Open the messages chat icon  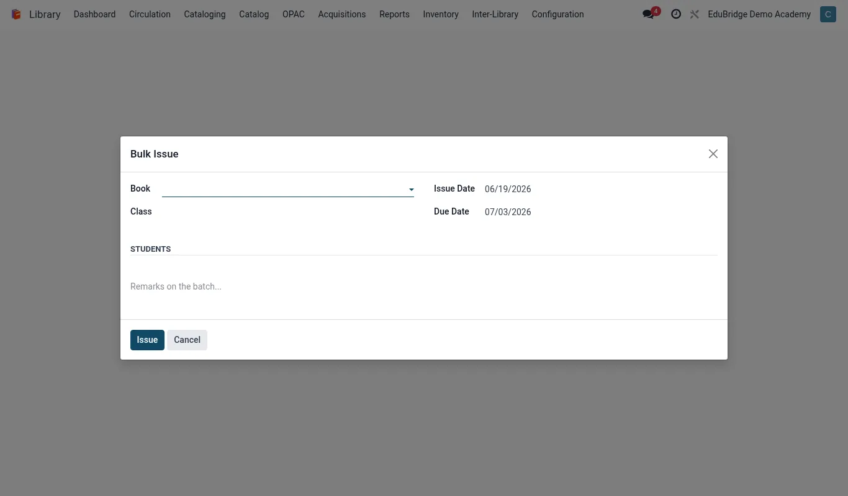click(649, 14)
